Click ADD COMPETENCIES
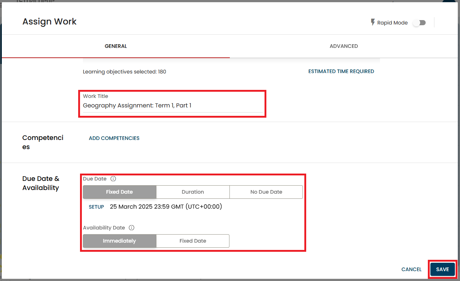This screenshot has width=460, height=281. point(114,138)
